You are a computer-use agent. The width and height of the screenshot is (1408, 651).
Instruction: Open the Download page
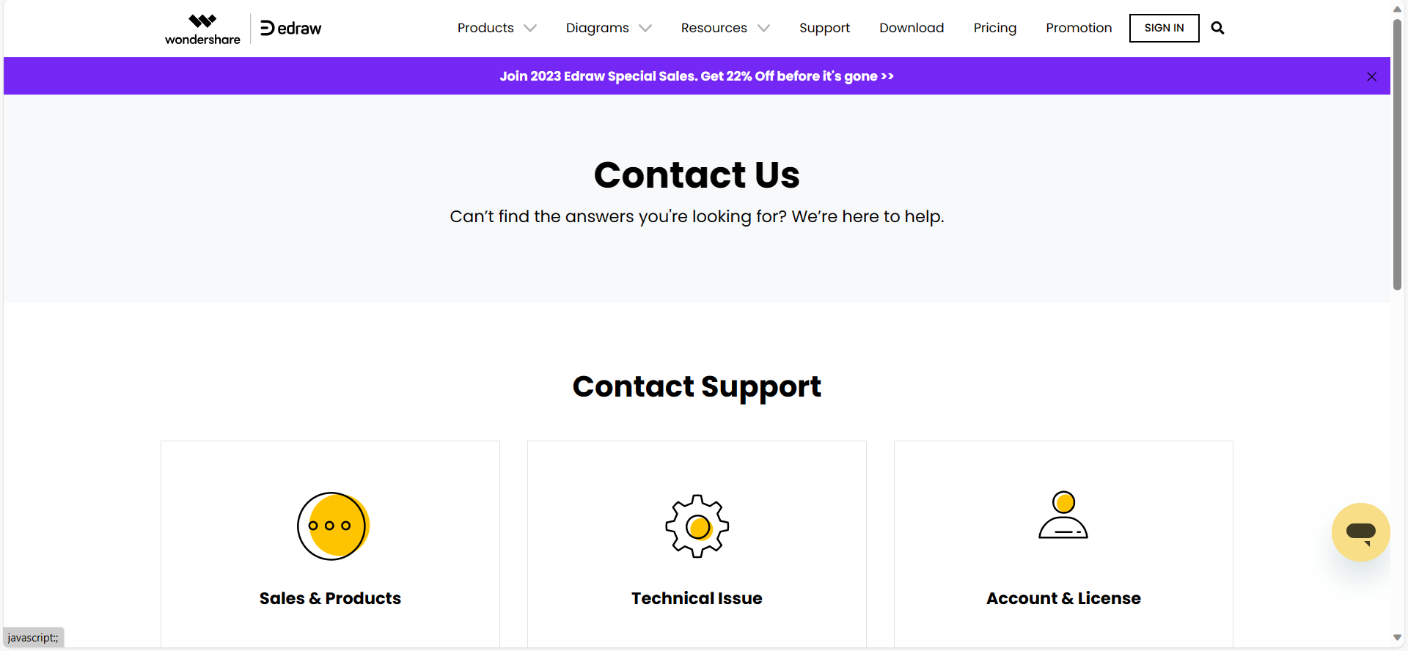(912, 28)
